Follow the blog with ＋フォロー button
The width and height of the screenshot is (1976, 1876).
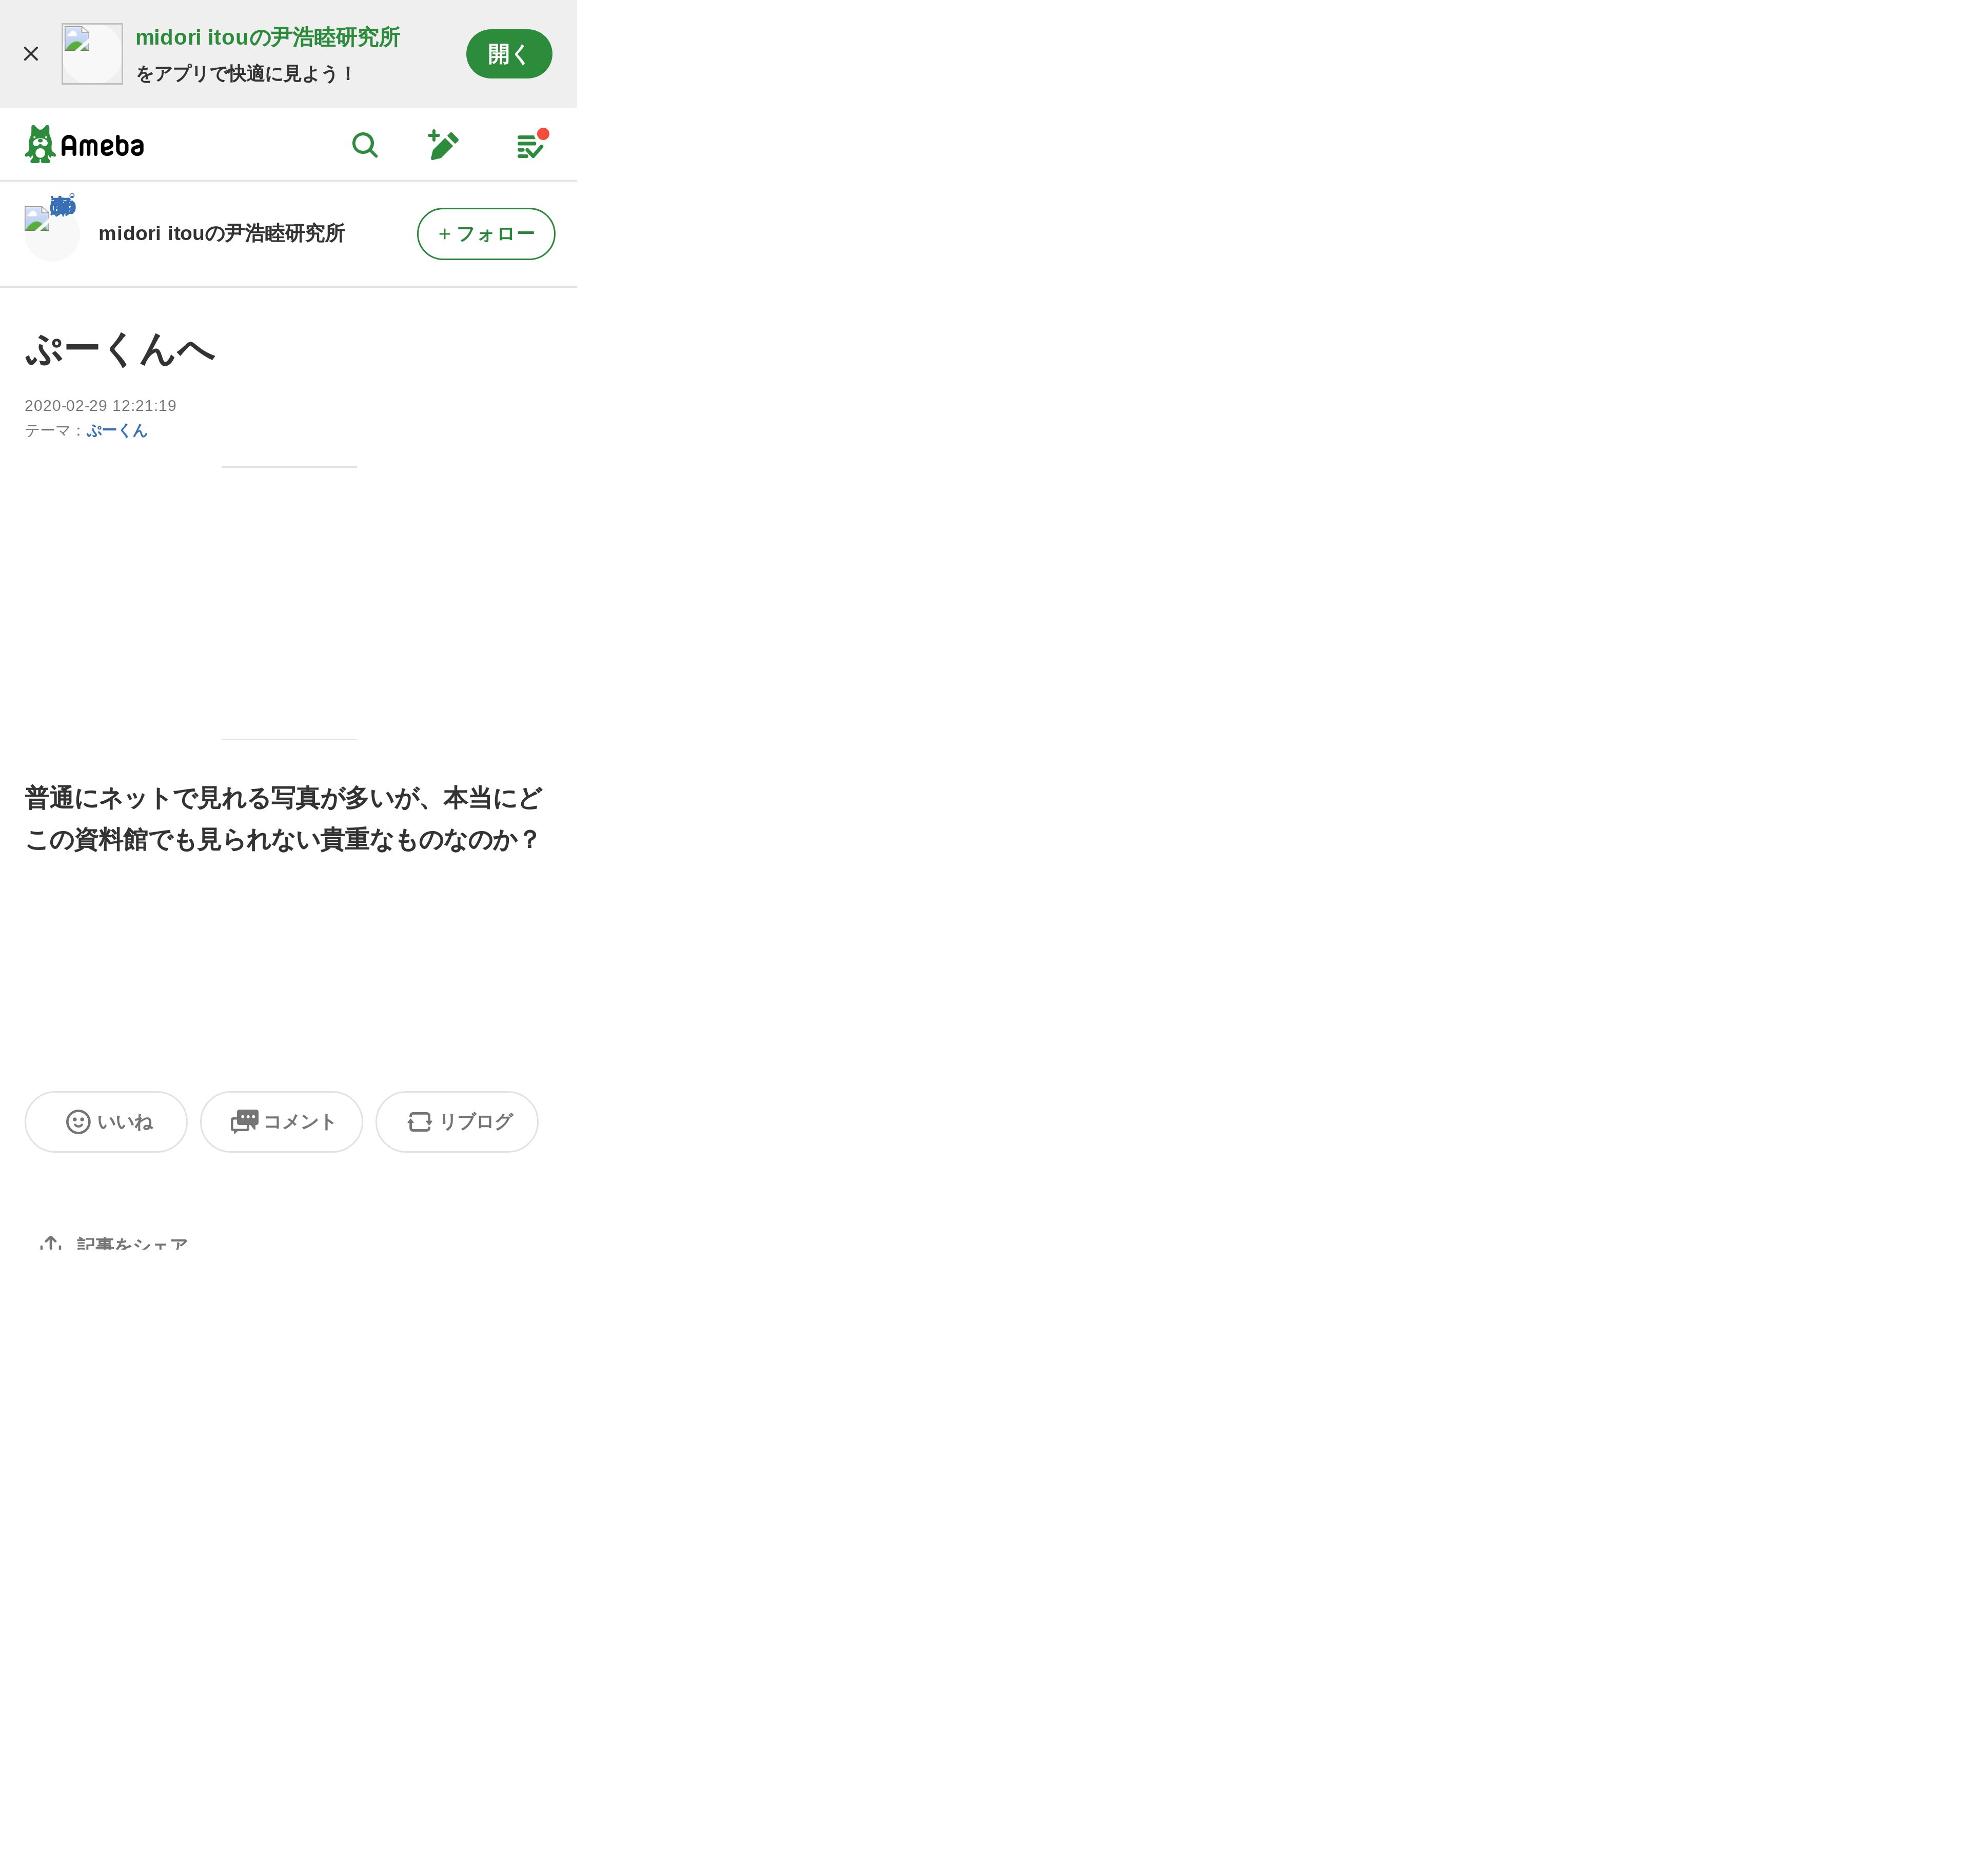coord(486,234)
